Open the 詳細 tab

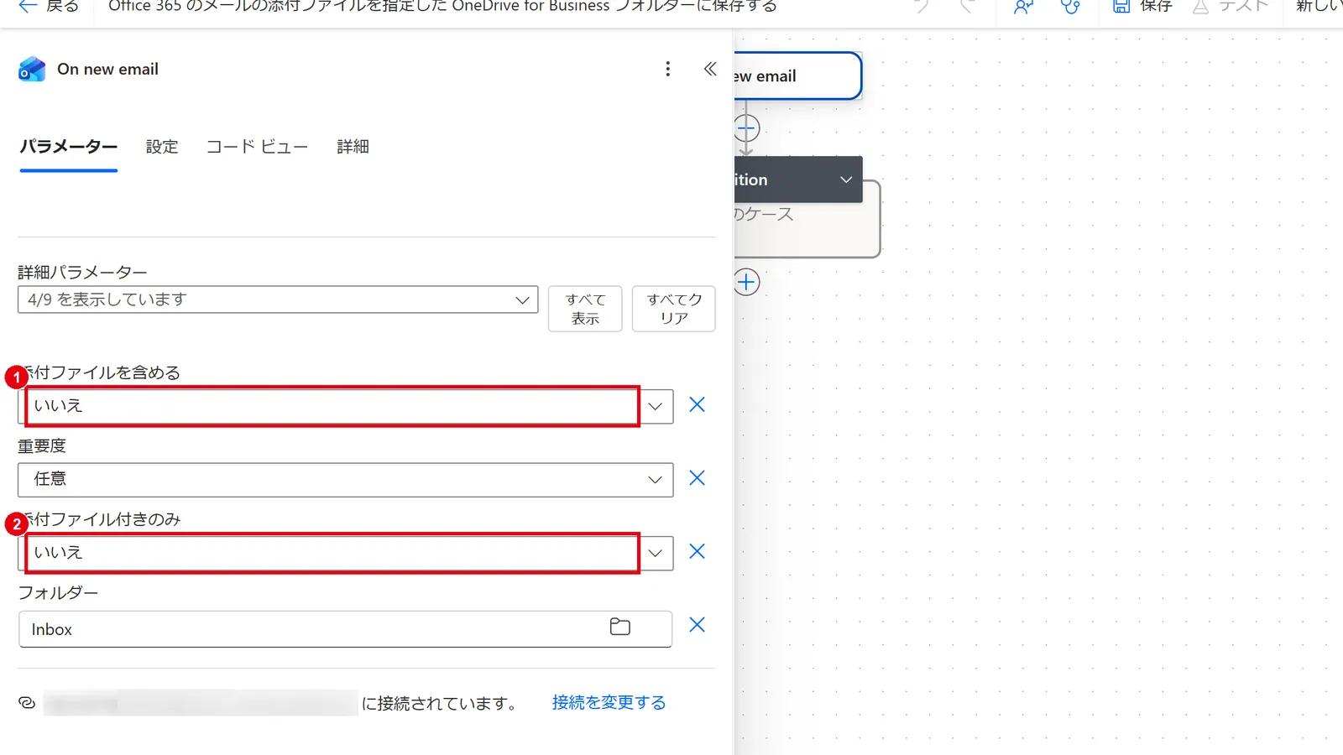[x=353, y=147]
